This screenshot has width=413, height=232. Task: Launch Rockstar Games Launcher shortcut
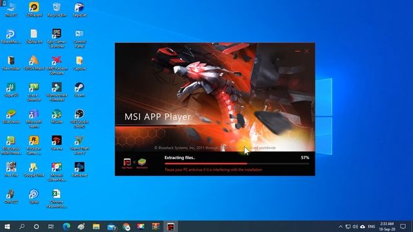34,146
